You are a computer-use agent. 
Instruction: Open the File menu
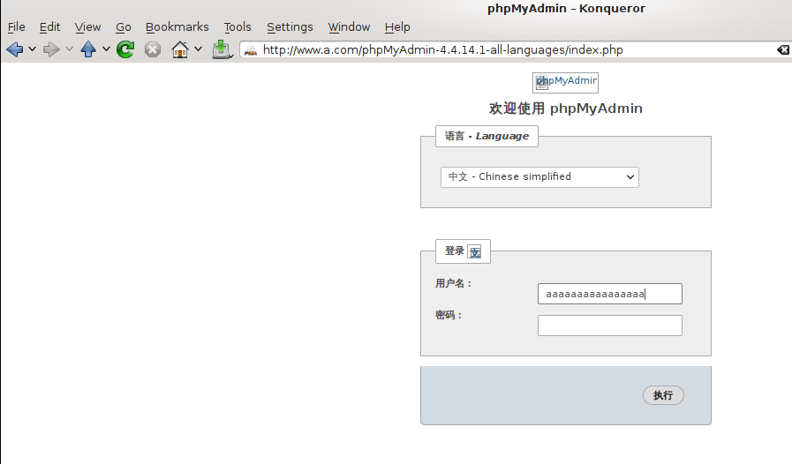point(16,26)
